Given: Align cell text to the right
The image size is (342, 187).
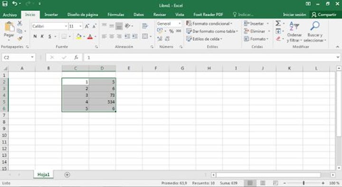Looking at the screenshot, I should coord(119,36).
